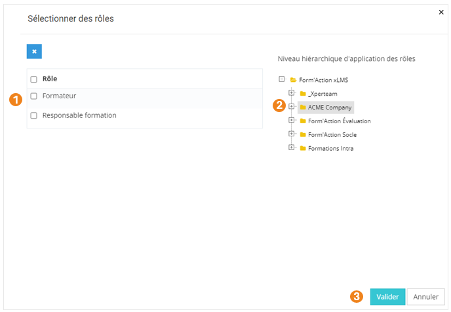Expand the Form'Action Évaluation node

click(x=292, y=120)
